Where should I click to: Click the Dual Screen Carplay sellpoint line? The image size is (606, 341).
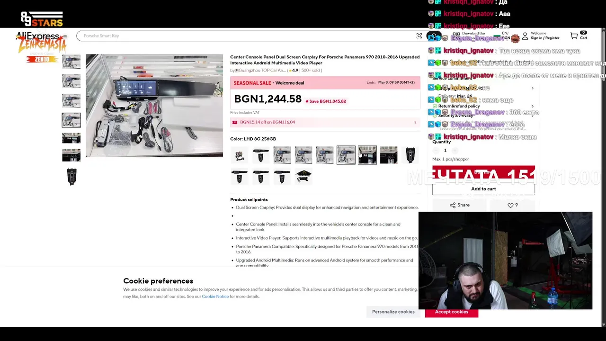(x=327, y=207)
